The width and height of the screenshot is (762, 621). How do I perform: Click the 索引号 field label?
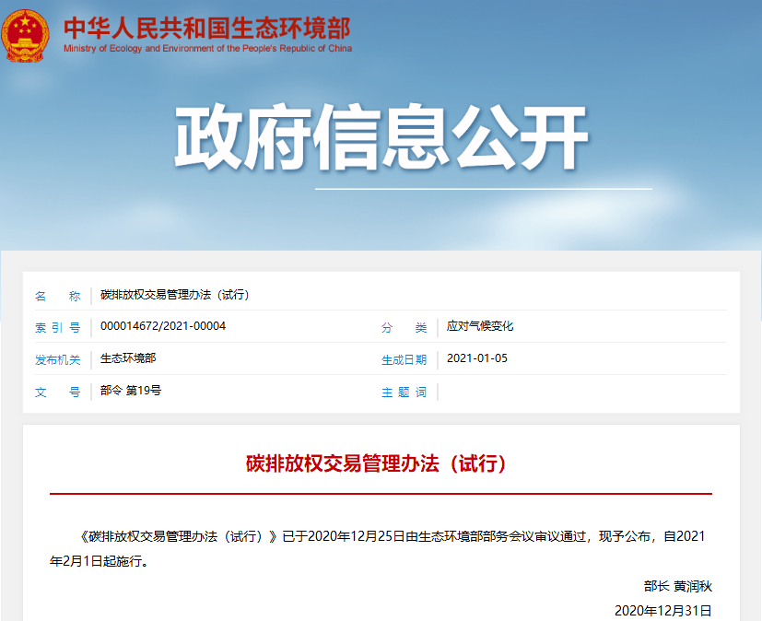(55, 327)
